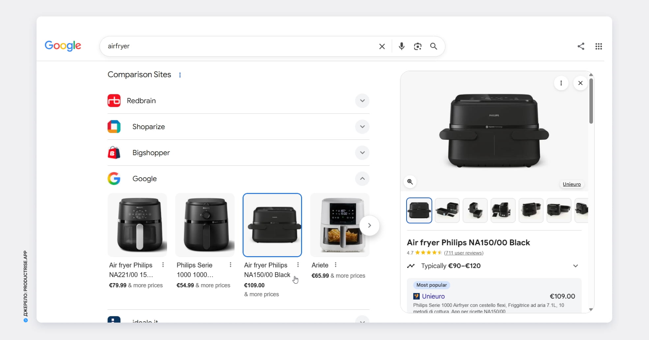Screen dimensions: 649x340
Task: Submit search with the magnifier icon
Action: [434, 46]
